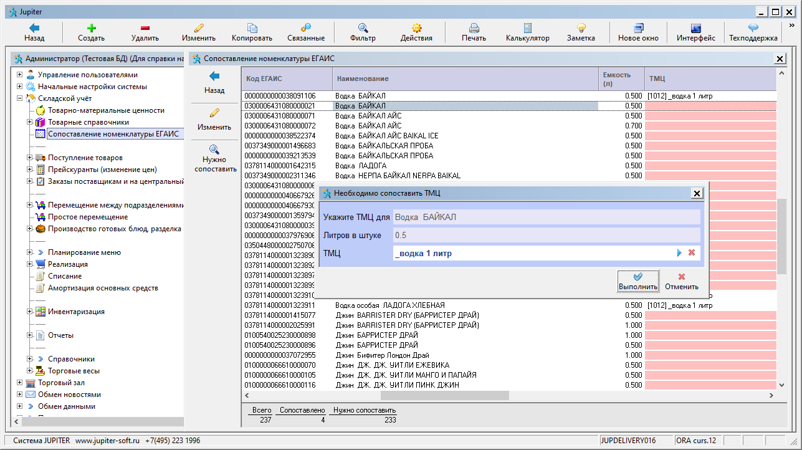802x450 pixels.
Task: Click the Назад arrow in the main toolbar
Action: coord(34,28)
